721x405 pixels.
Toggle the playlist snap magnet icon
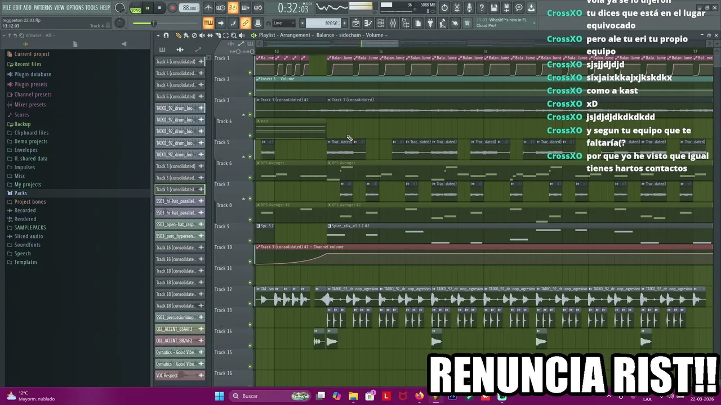coord(166,35)
